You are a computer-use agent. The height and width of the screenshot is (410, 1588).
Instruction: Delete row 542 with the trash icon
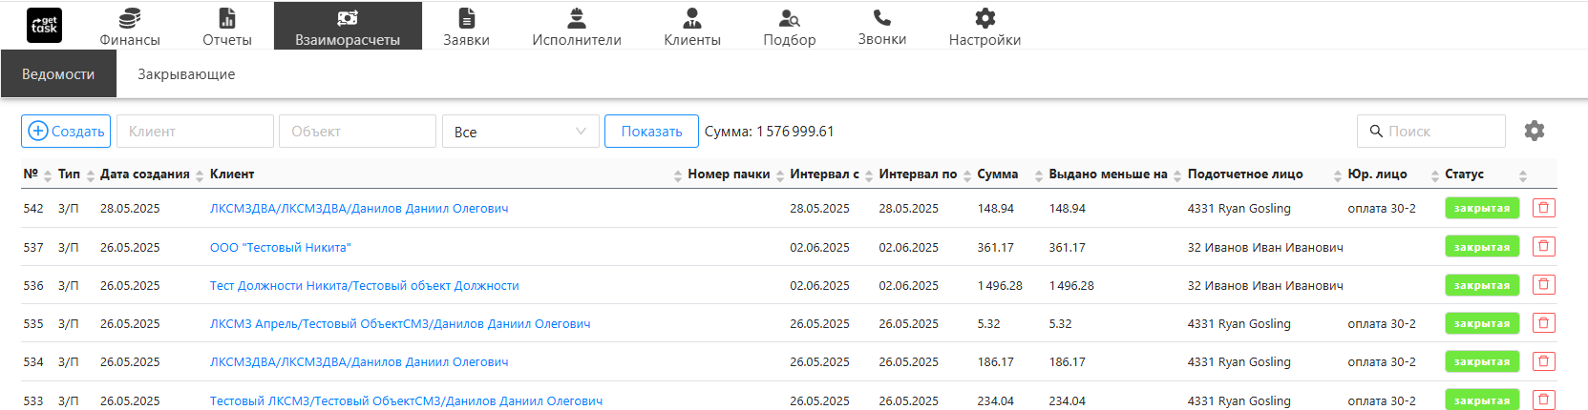(1543, 208)
